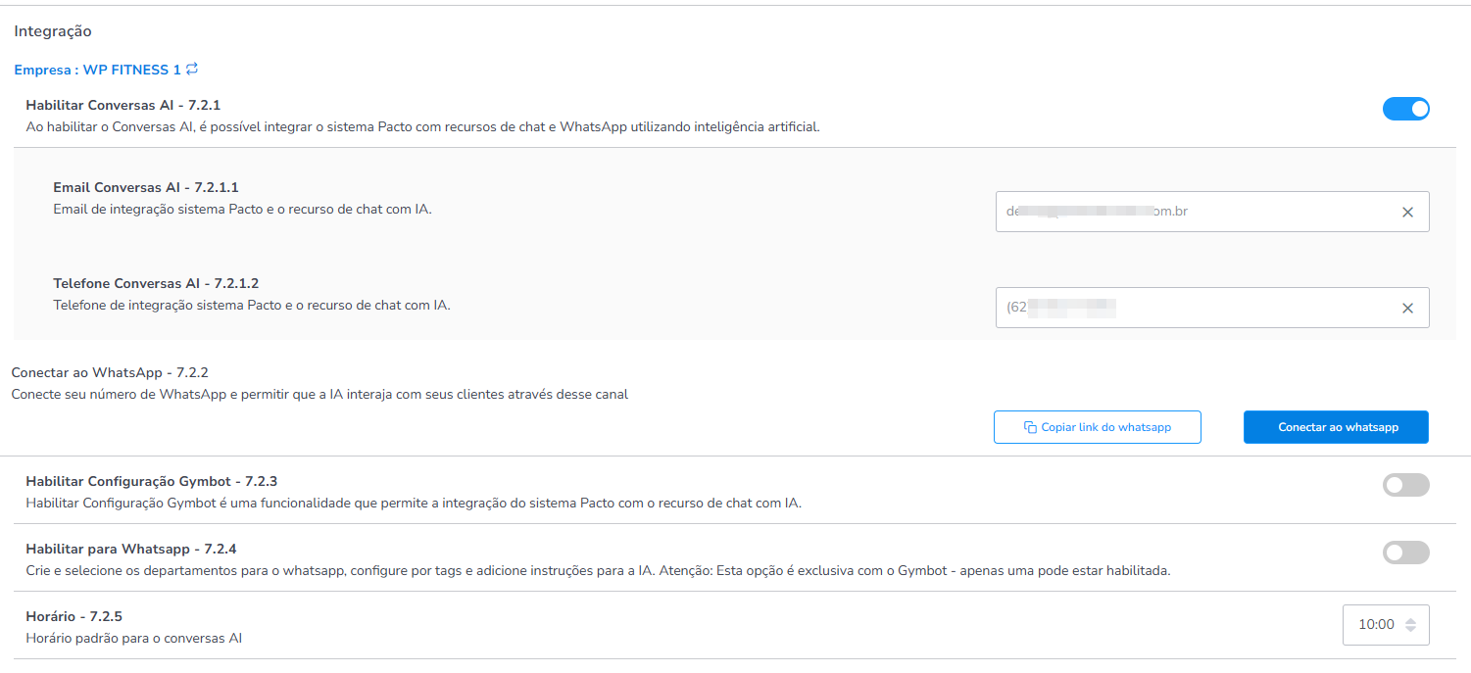
Task: Disable the Habilitar Conversas AI switch
Action: (x=1405, y=109)
